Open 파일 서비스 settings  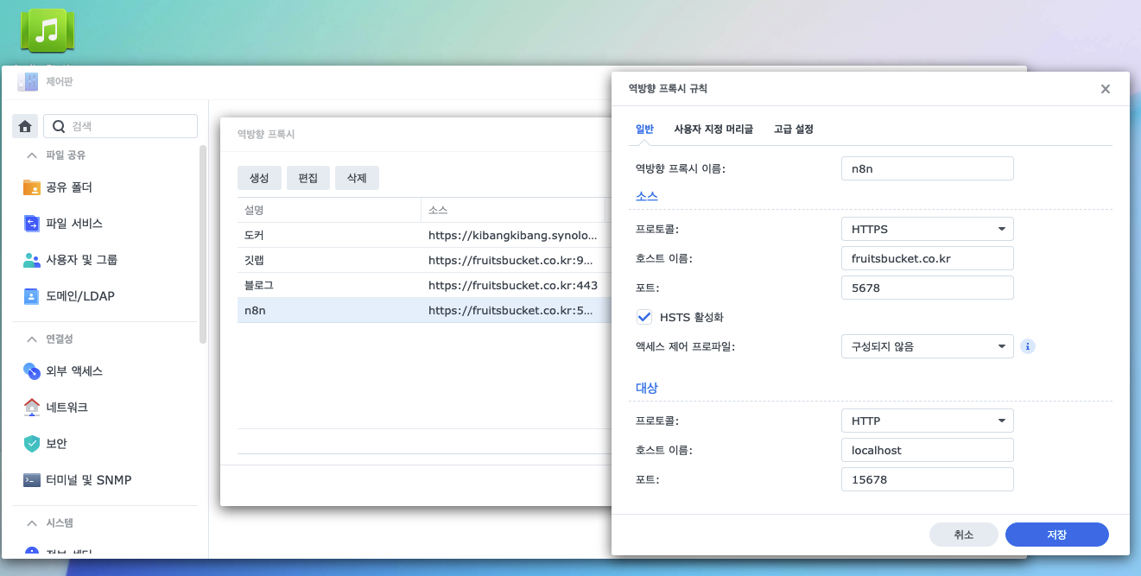point(73,224)
